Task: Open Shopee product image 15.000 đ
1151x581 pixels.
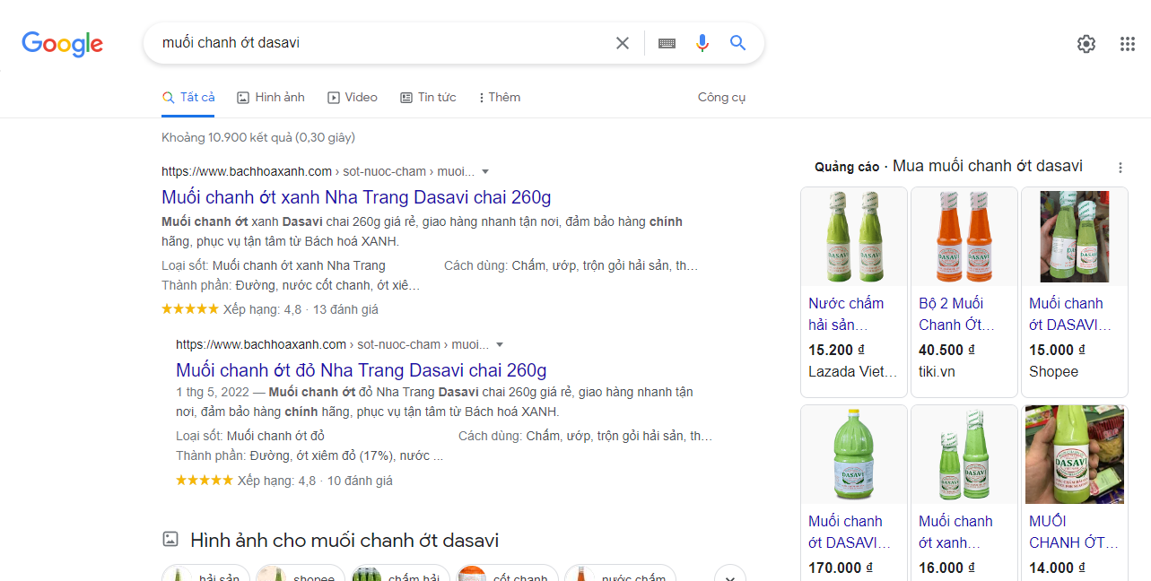Action: (x=1075, y=237)
